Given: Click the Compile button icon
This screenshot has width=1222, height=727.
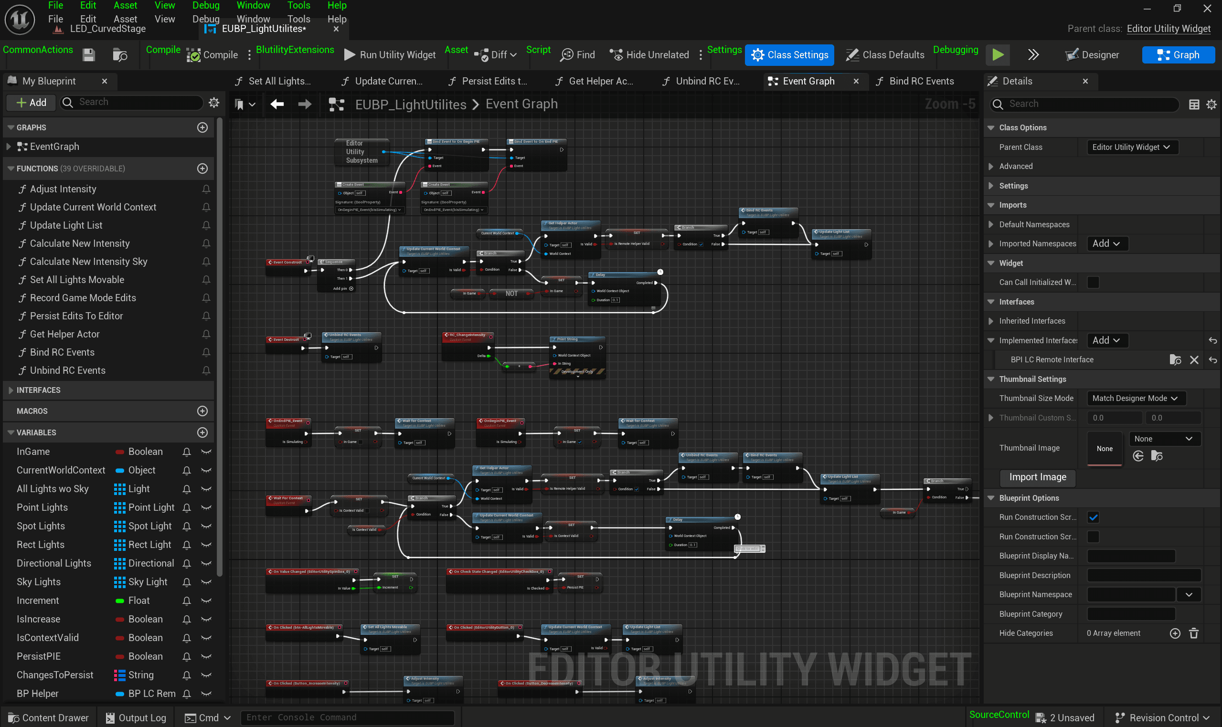Looking at the screenshot, I should [x=193, y=55].
